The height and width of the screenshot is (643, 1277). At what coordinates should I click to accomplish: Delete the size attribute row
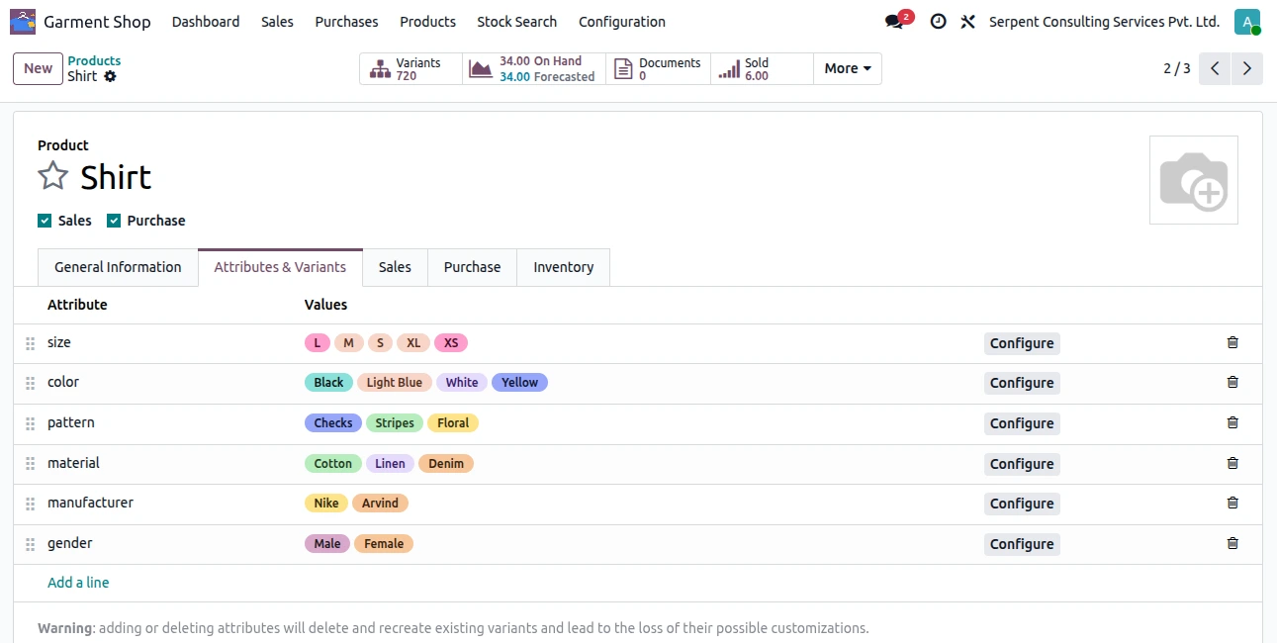click(1232, 342)
